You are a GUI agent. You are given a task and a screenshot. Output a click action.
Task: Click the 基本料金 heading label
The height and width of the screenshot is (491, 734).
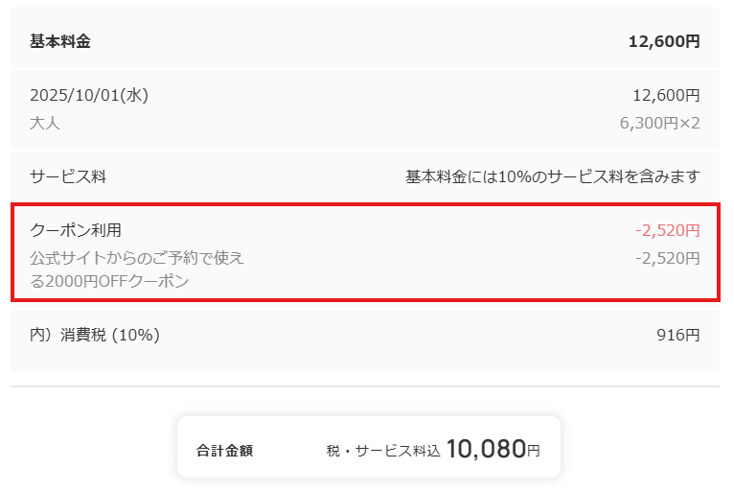(60, 41)
